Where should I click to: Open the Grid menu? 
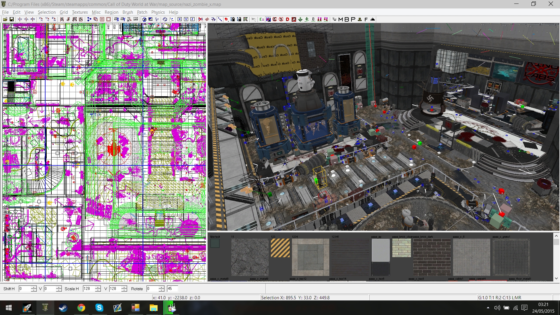tap(64, 12)
